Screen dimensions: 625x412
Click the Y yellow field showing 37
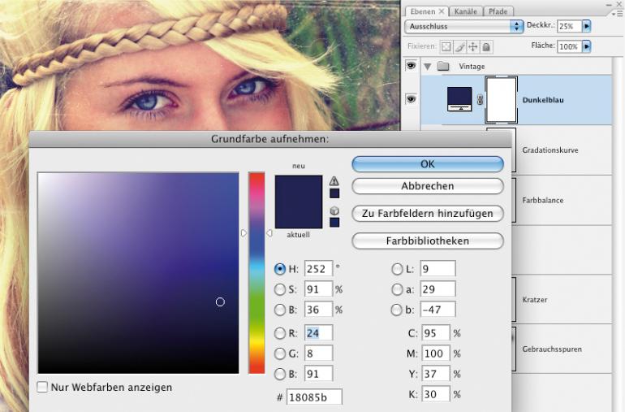coord(436,374)
